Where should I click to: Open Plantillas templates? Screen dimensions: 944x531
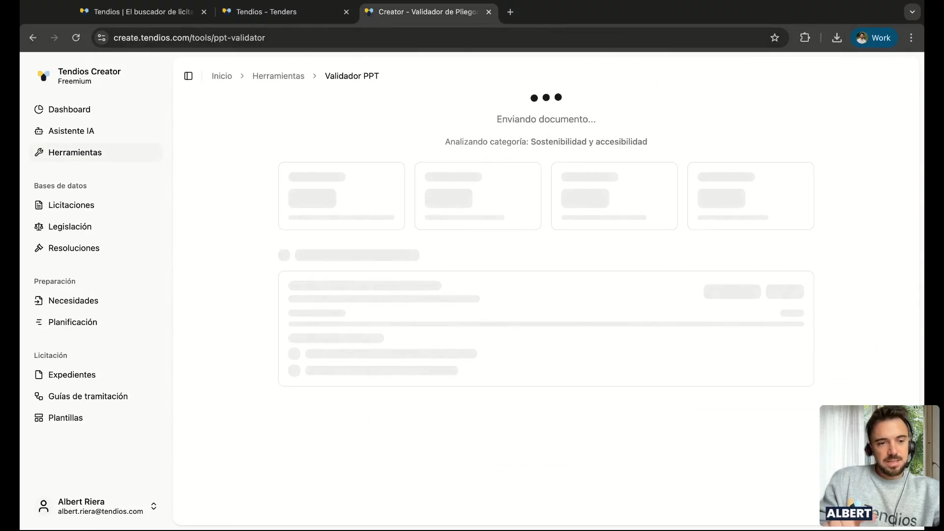tap(65, 418)
